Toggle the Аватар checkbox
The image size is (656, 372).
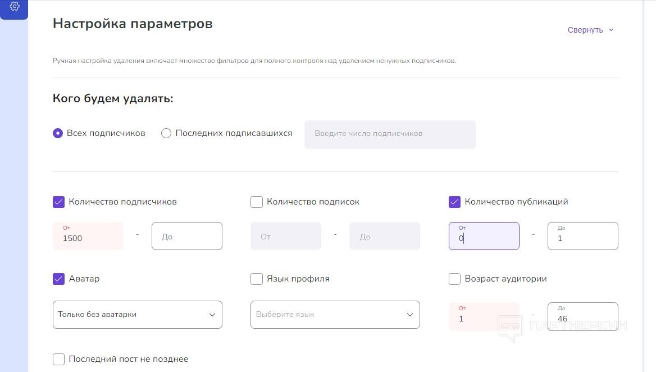point(59,279)
